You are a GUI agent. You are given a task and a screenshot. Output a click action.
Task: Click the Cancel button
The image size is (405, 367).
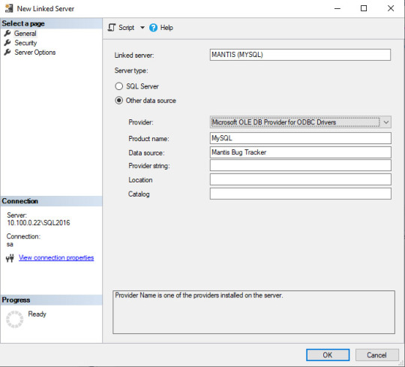[376, 355]
